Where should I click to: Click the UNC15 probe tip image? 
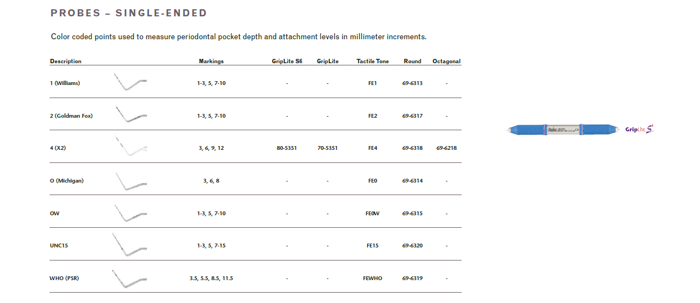pyautogui.click(x=130, y=245)
